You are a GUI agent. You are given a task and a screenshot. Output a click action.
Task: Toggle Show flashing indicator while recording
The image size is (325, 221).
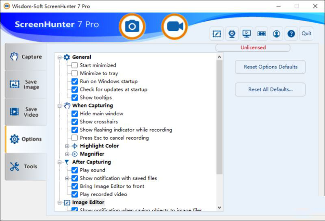(x=74, y=130)
